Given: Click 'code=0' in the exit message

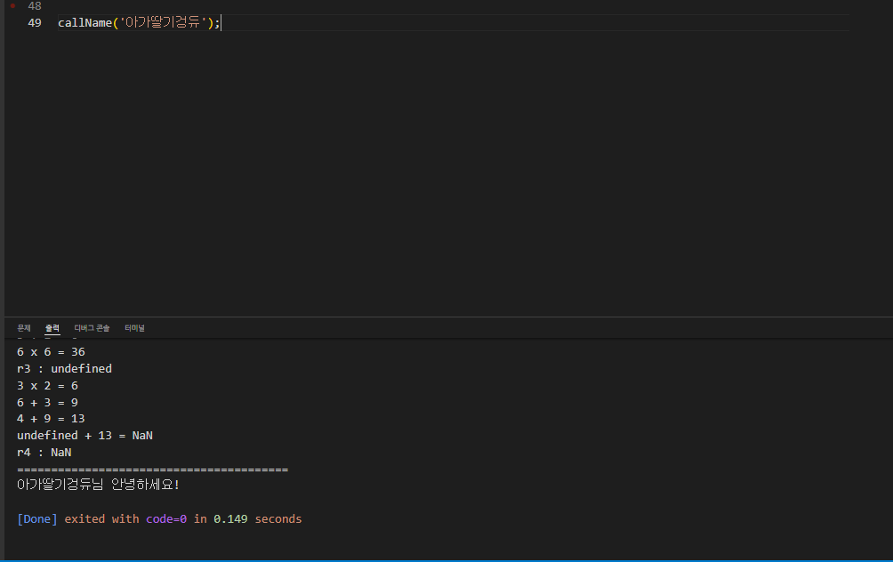Looking at the screenshot, I should pyautogui.click(x=166, y=518).
